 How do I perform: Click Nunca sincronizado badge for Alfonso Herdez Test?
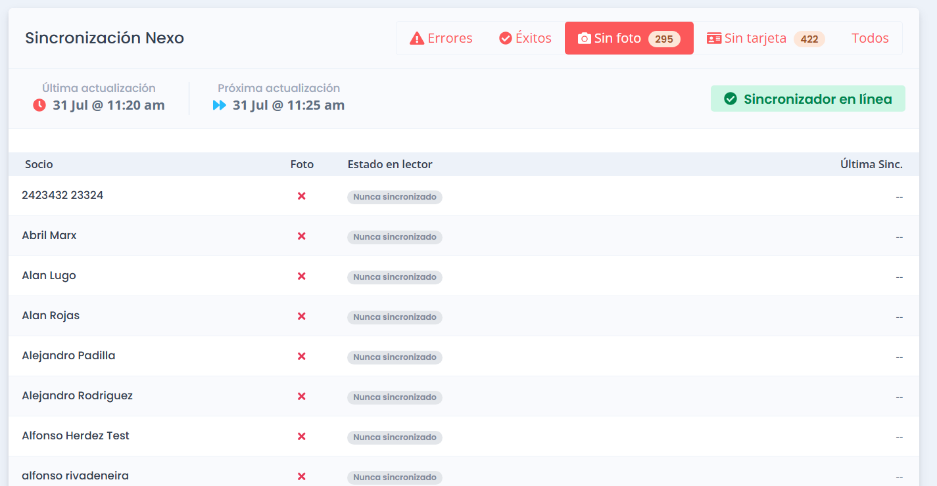(x=395, y=437)
